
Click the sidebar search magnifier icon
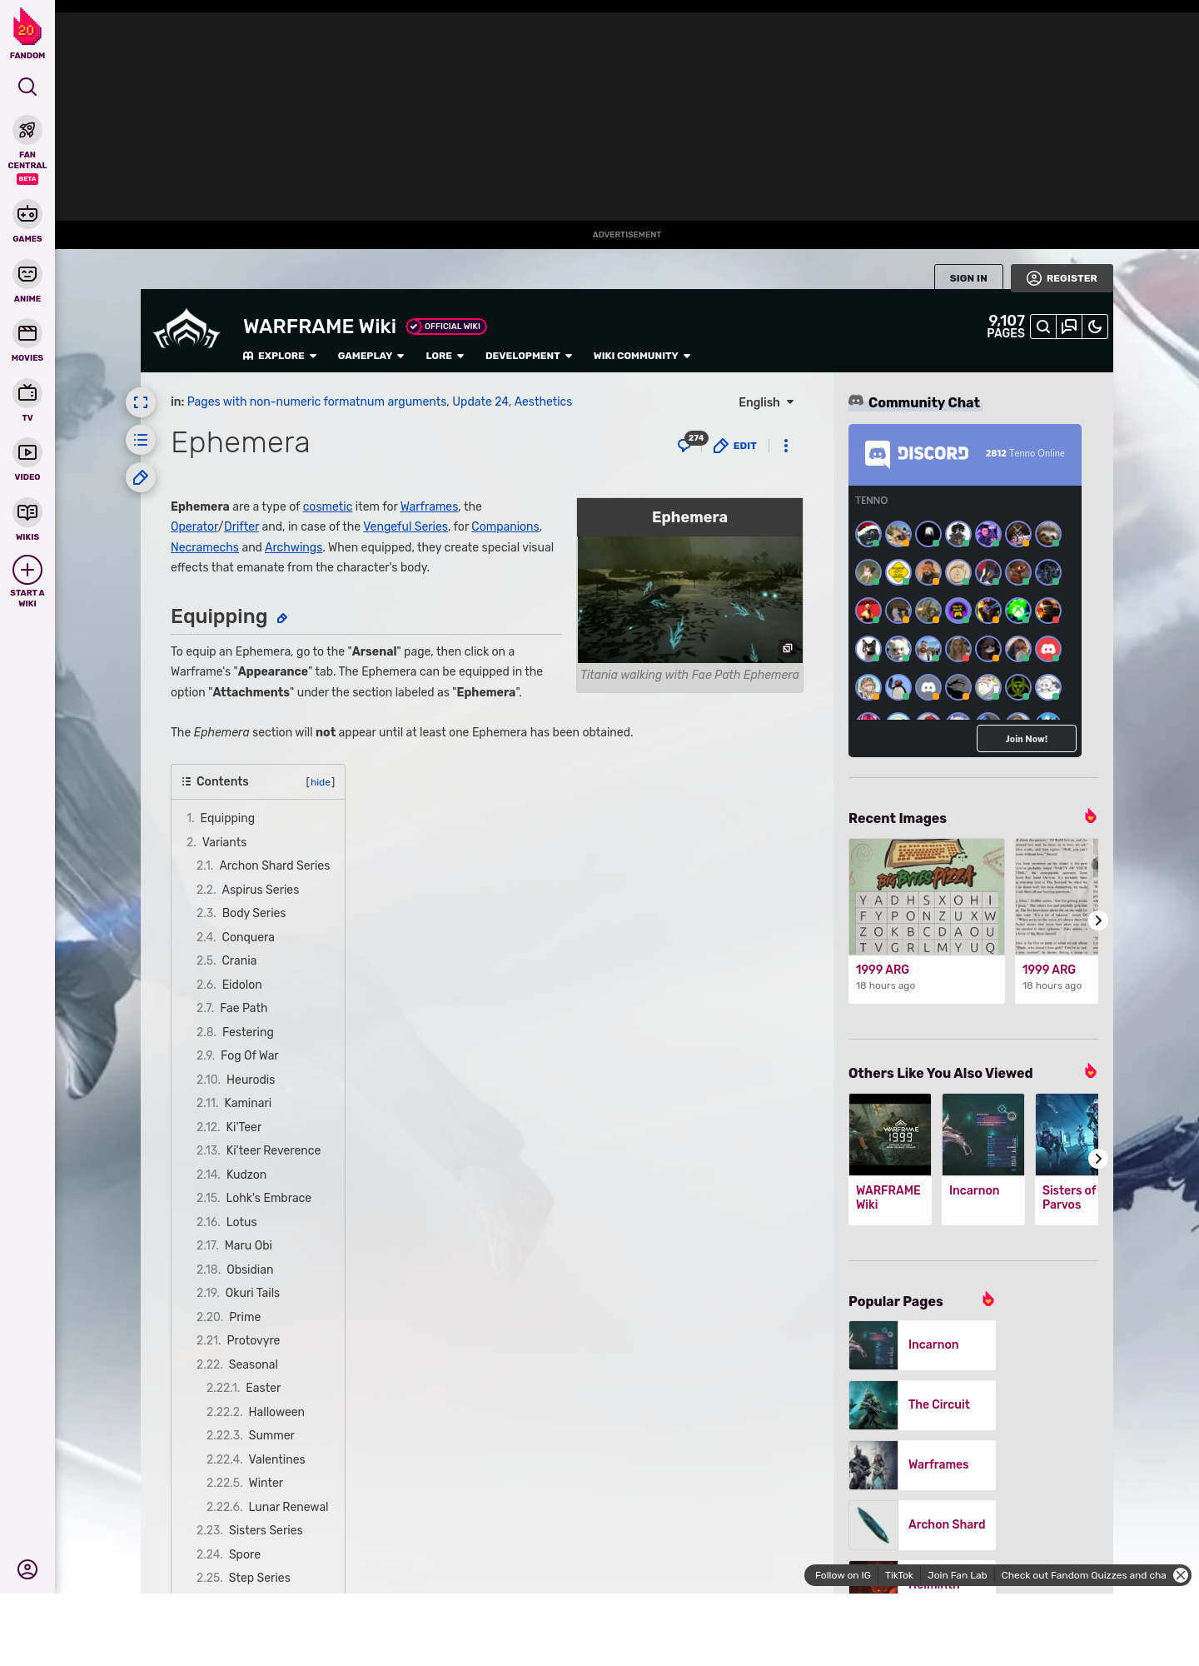(27, 87)
